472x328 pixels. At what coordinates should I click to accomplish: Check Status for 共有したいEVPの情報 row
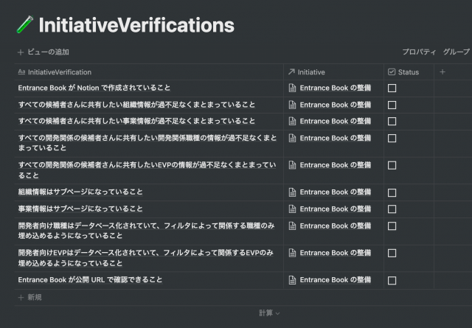[392, 166]
